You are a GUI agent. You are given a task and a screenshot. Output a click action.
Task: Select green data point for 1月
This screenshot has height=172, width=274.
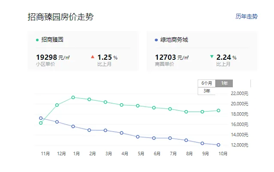coord(73,97)
